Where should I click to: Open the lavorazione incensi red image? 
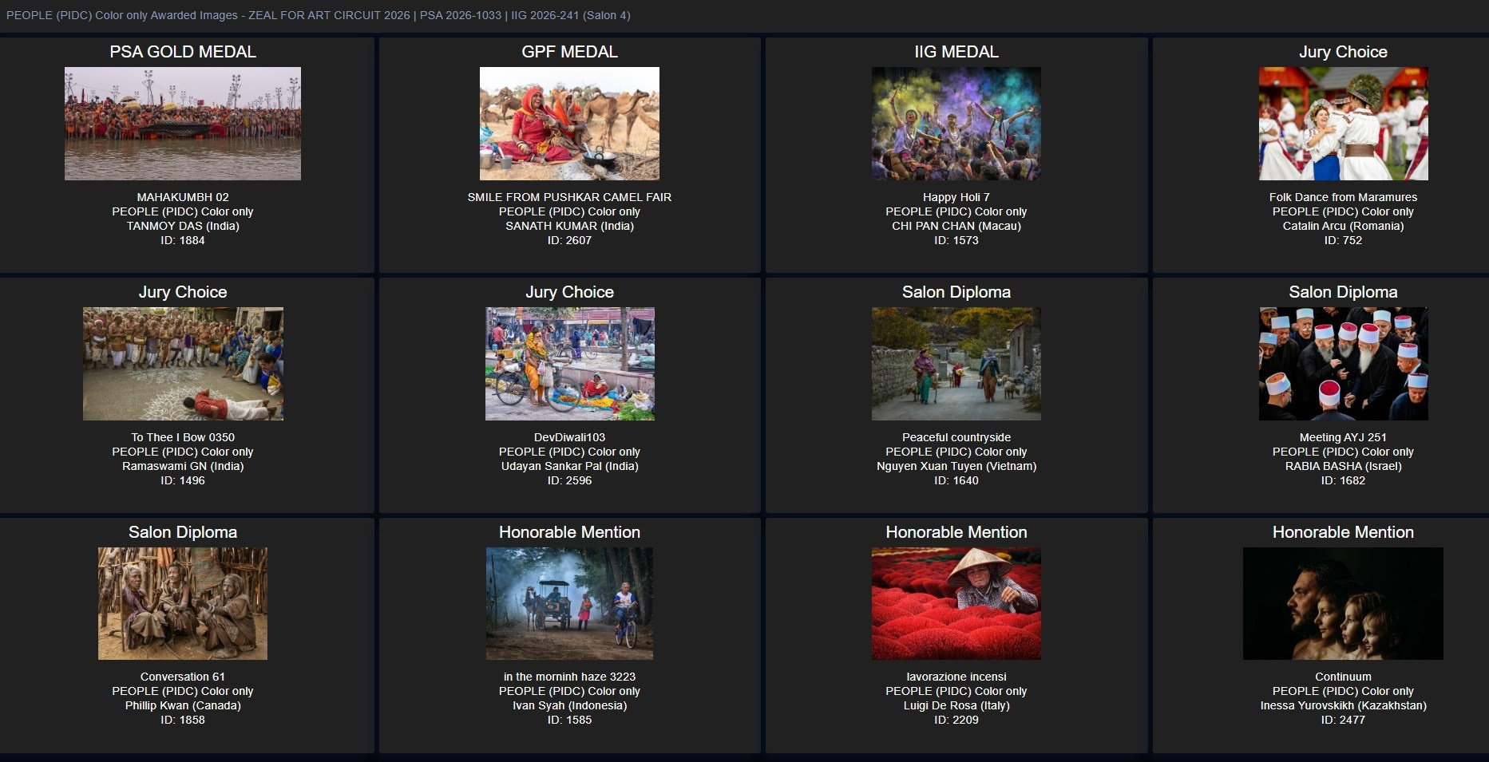[956, 604]
